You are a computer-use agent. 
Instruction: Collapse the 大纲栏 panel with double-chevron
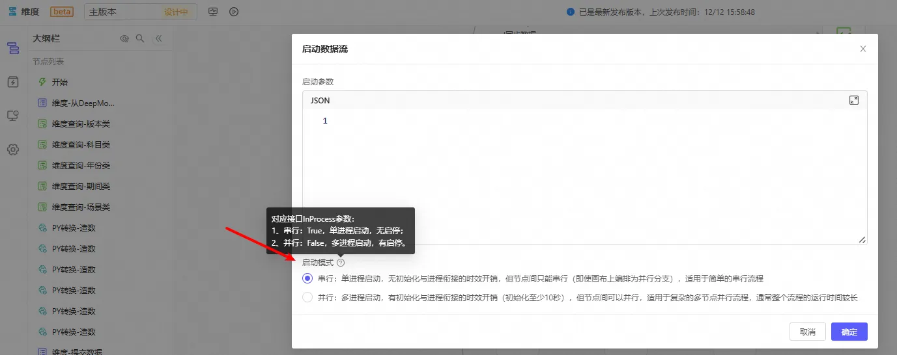pyautogui.click(x=158, y=39)
